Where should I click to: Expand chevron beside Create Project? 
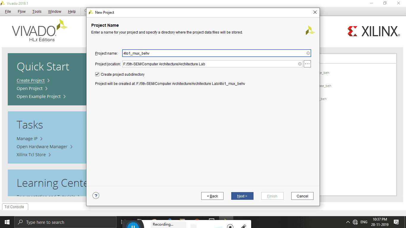click(x=48, y=80)
